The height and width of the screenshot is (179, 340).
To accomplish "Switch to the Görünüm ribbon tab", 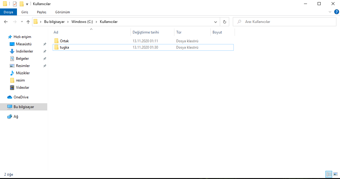I will [x=62, y=12].
